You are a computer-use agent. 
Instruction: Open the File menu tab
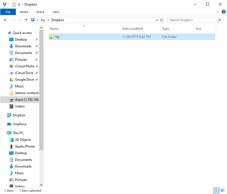pos(8,12)
